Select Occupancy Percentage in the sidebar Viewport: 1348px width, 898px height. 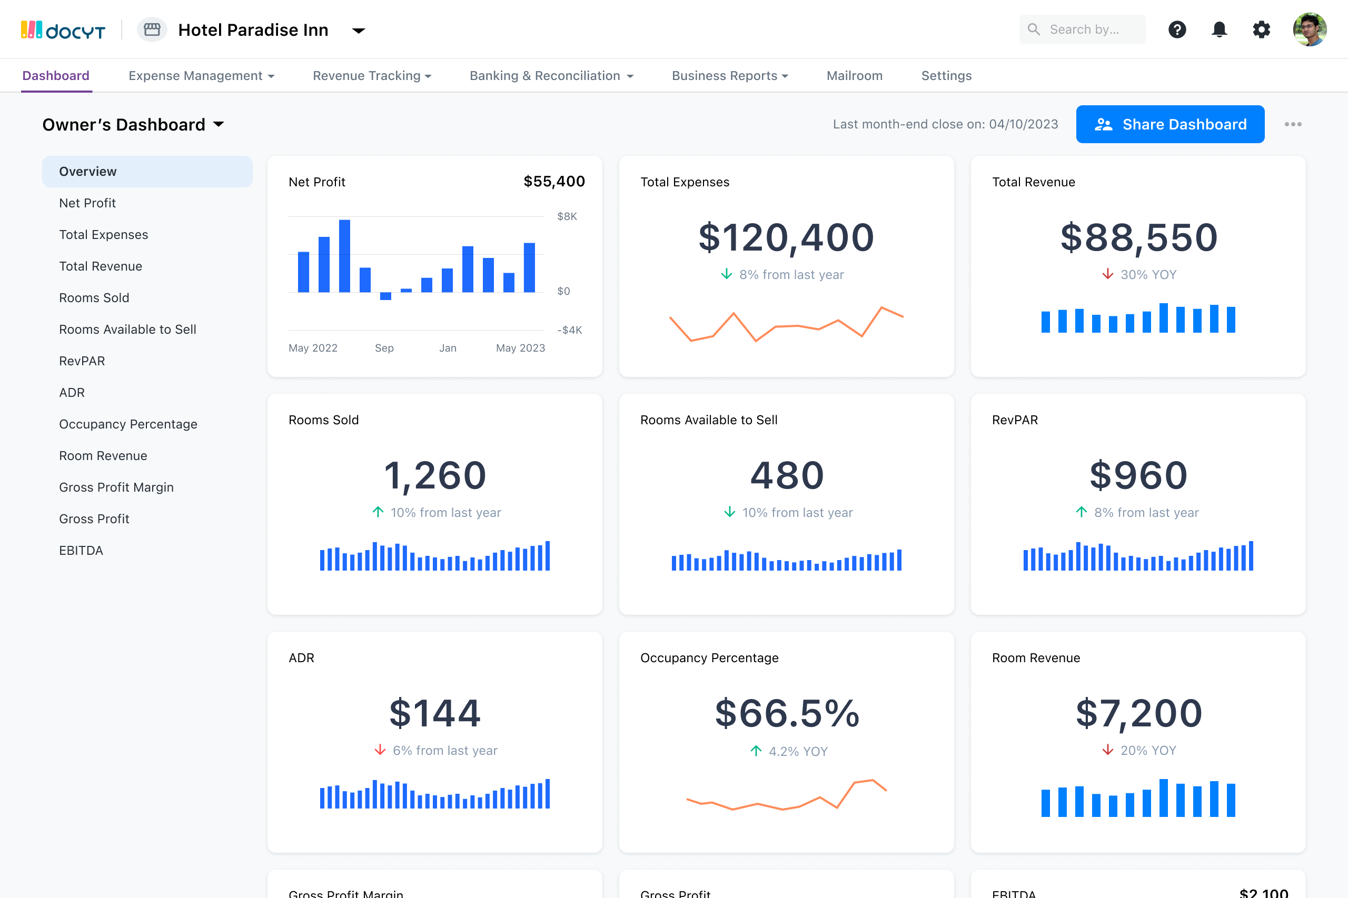pyautogui.click(x=128, y=424)
